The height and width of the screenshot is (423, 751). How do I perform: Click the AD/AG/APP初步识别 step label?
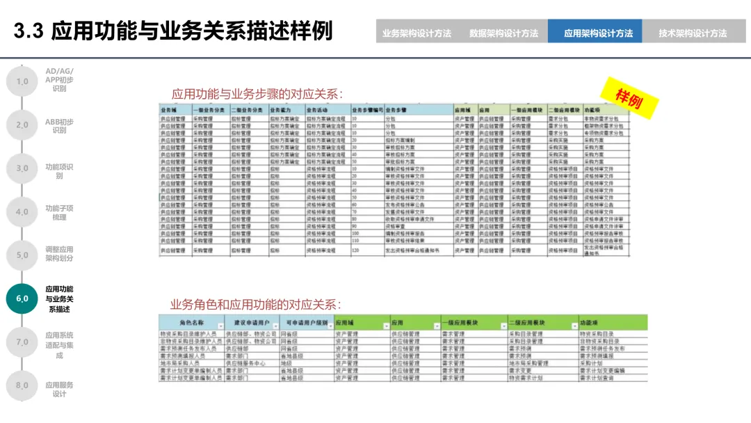point(59,79)
